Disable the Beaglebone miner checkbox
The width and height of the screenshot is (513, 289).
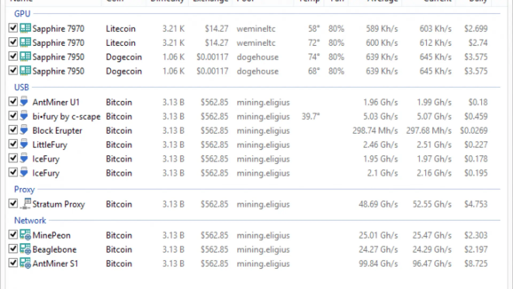(x=13, y=249)
